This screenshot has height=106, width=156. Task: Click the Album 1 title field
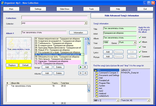coord(44,32)
